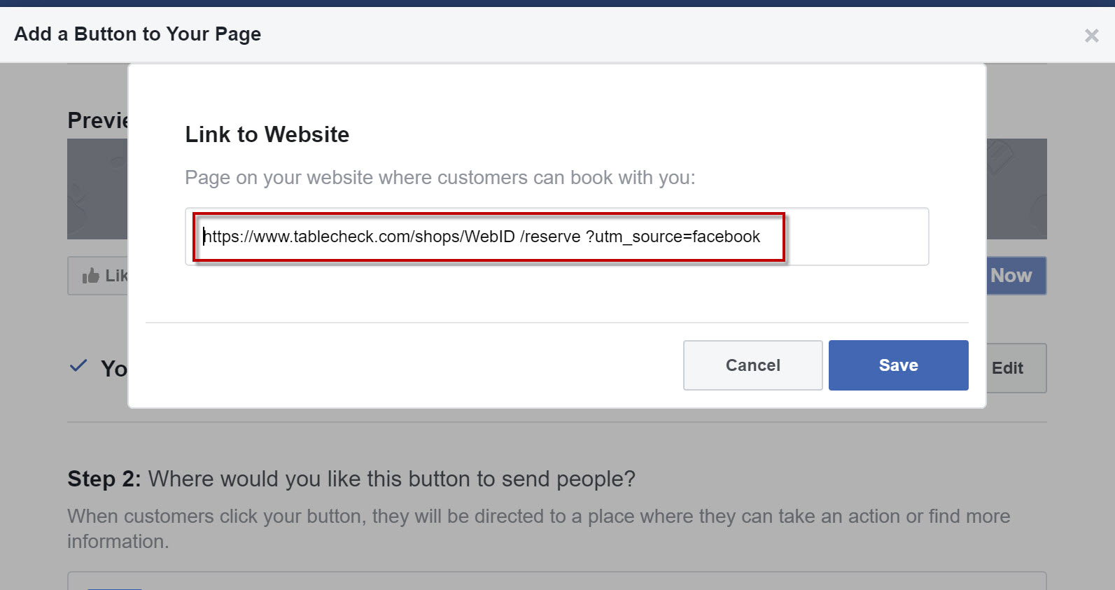The image size is (1115, 590).
Task: Click the left preview cover image
Action: point(97,189)
